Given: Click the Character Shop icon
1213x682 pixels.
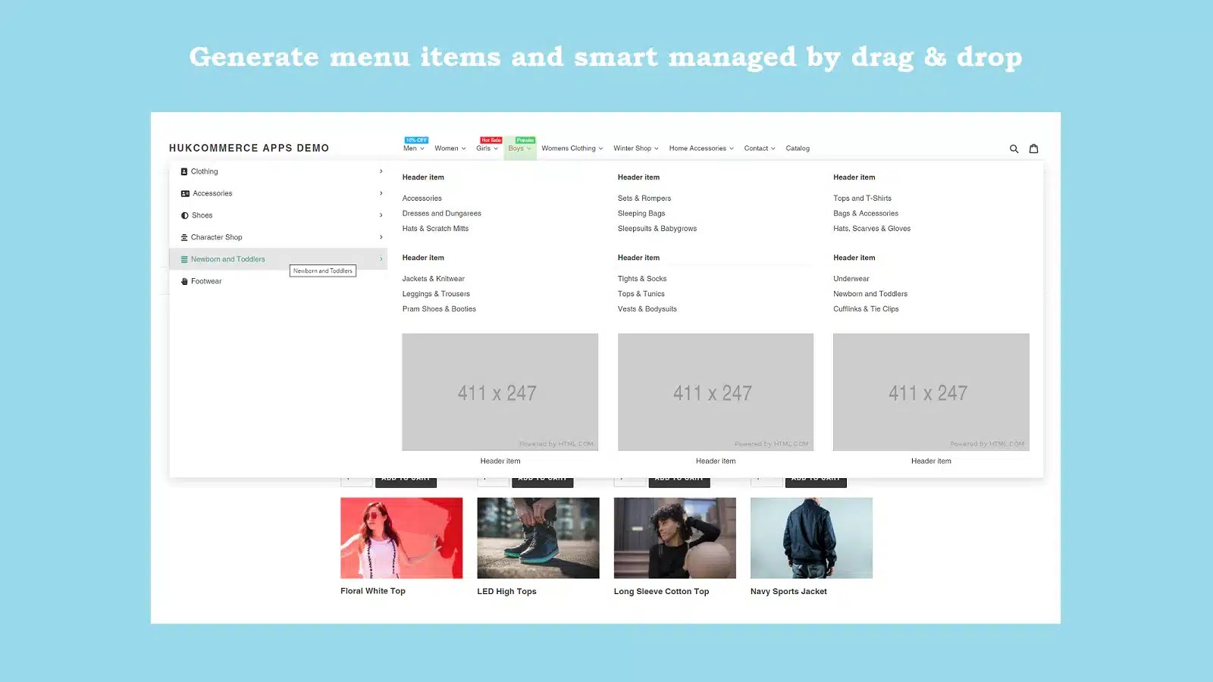Looking at the screenshot, I should coord(183,237).
